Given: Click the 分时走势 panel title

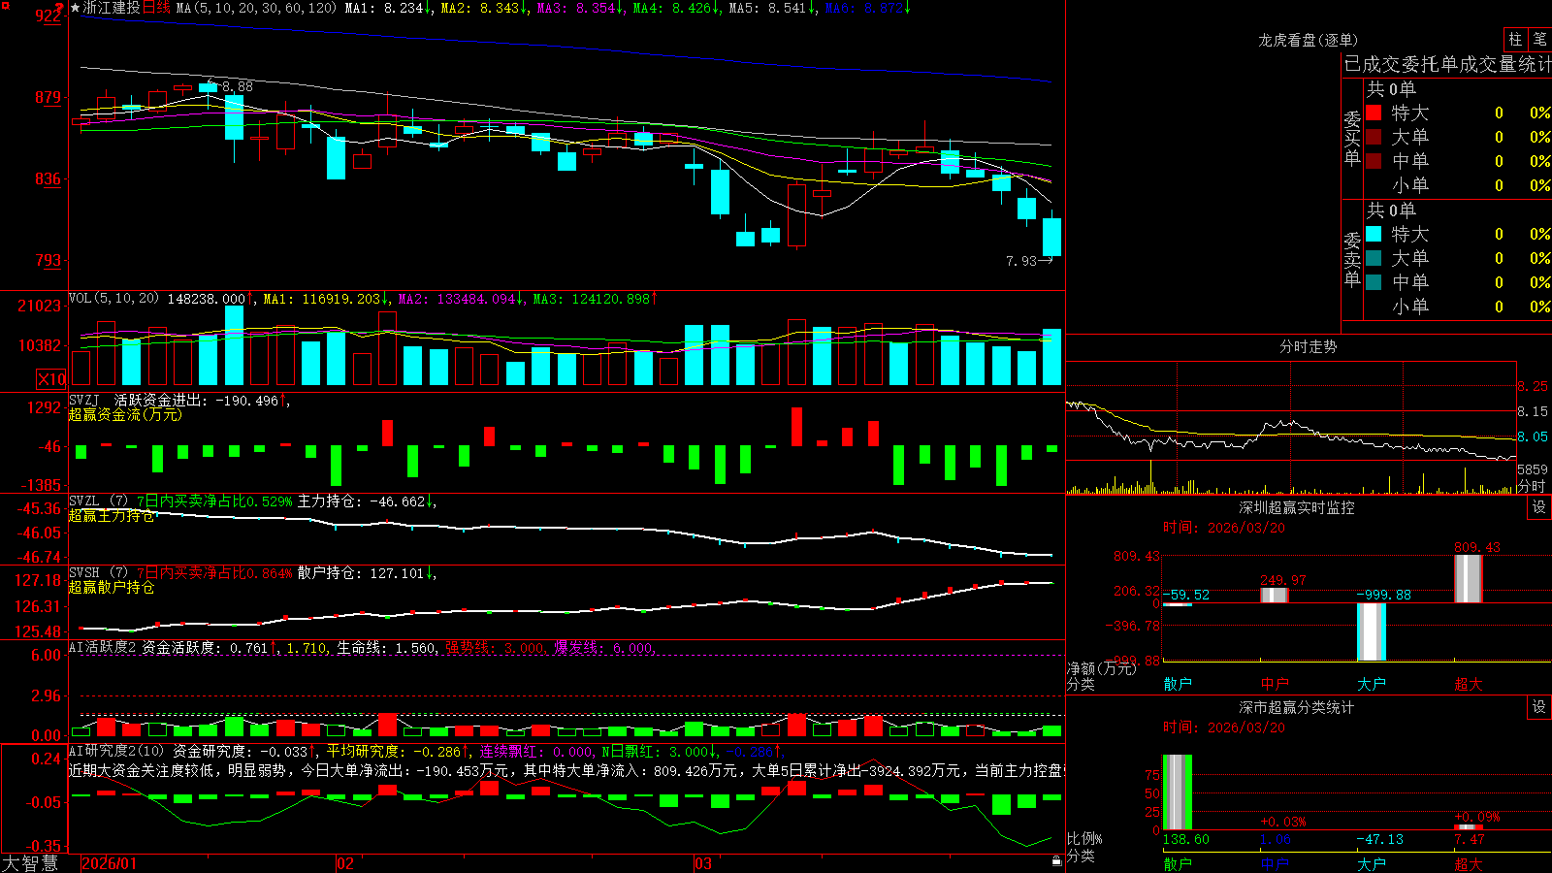Looking at the screenshot, I should click(1308, 346).
